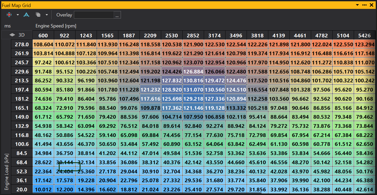Select the 600 rpm column header
The height and width of the screenshot is (195, 377).
coord(43,36)
